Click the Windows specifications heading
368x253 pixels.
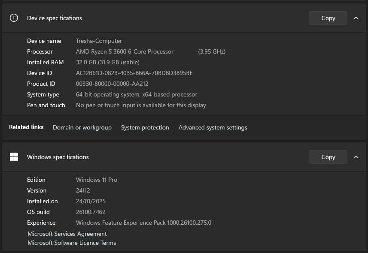58,157
